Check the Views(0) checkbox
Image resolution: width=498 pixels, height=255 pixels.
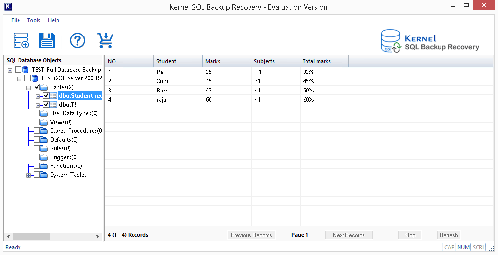coord(37,122)
